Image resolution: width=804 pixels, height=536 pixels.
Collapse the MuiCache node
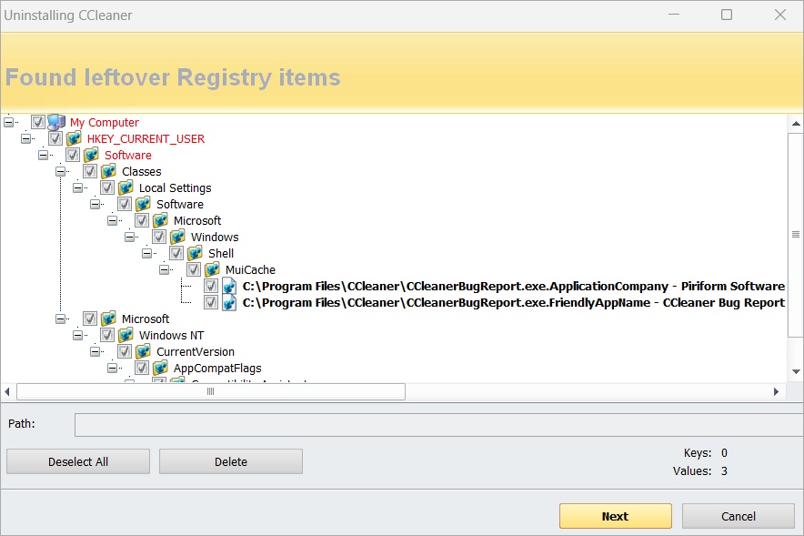[x=164, y=269]
